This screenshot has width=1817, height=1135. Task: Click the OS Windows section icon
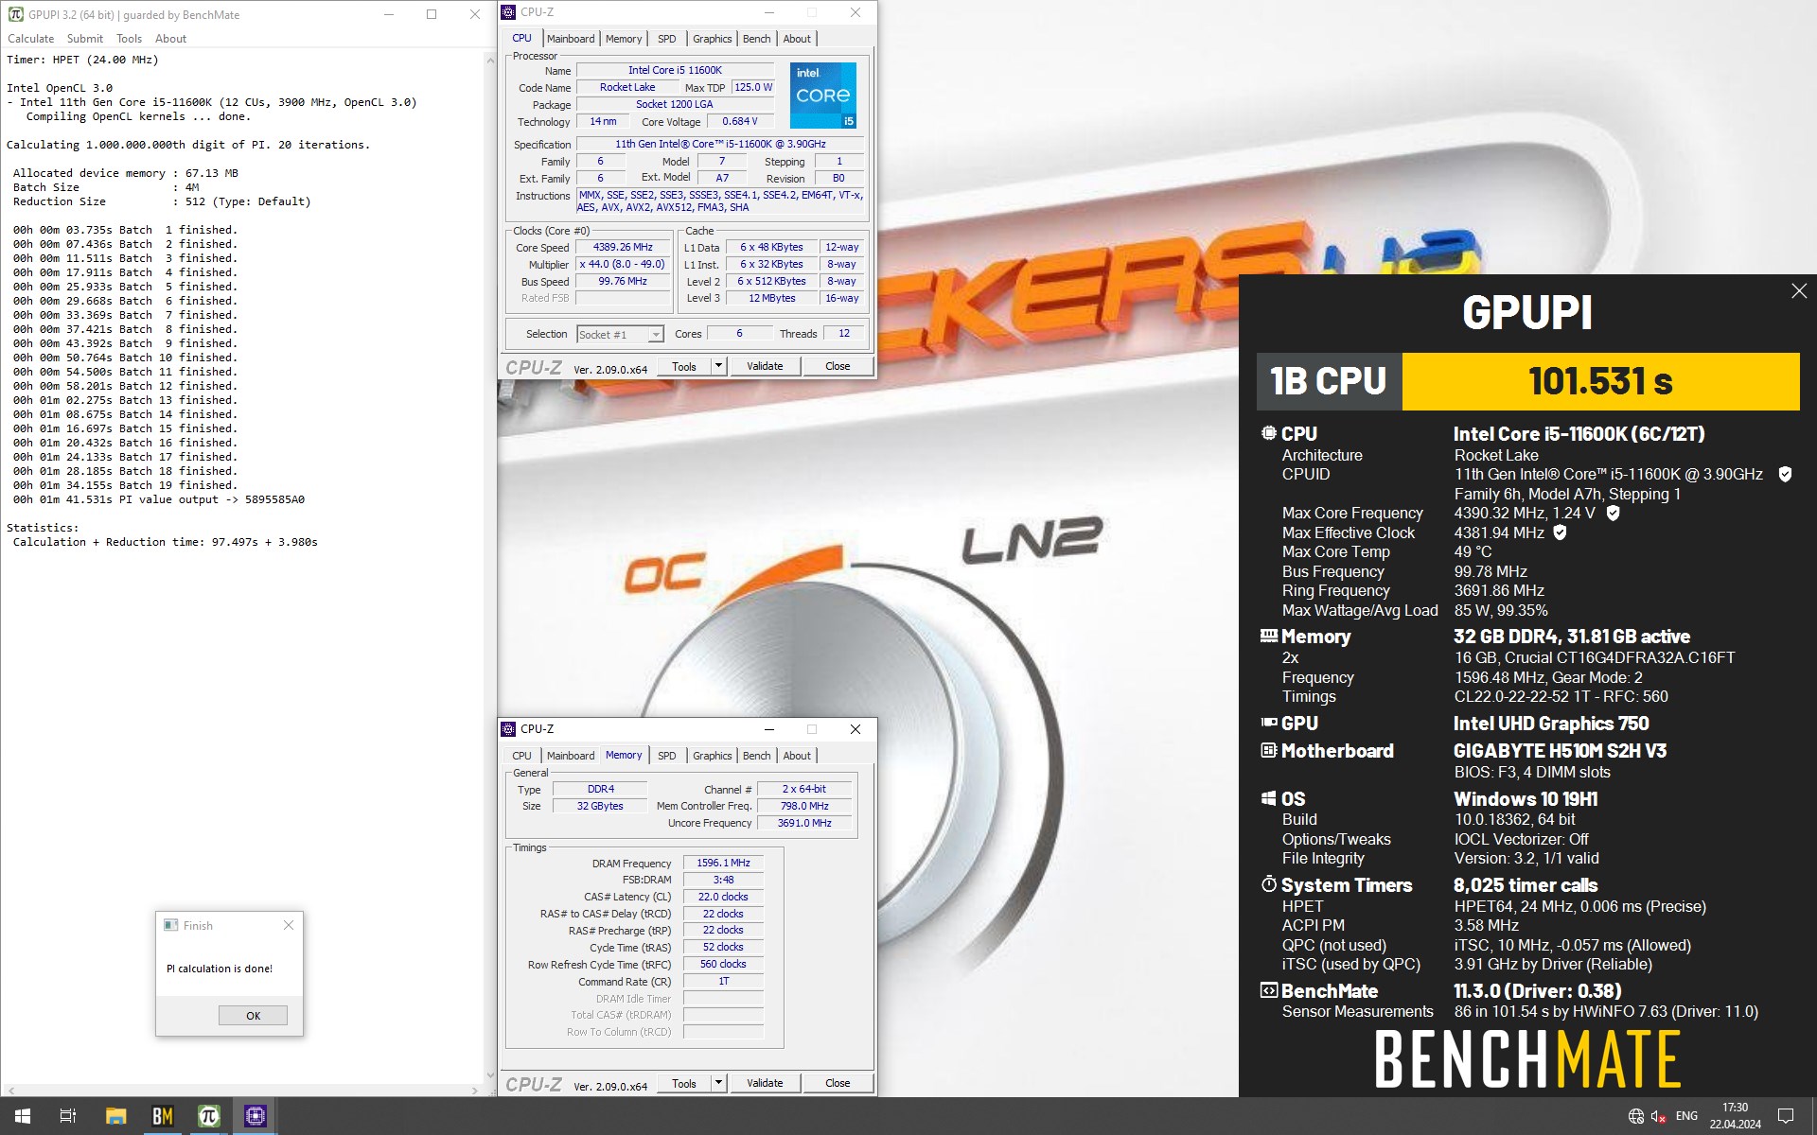click(x=1269, y=798)
